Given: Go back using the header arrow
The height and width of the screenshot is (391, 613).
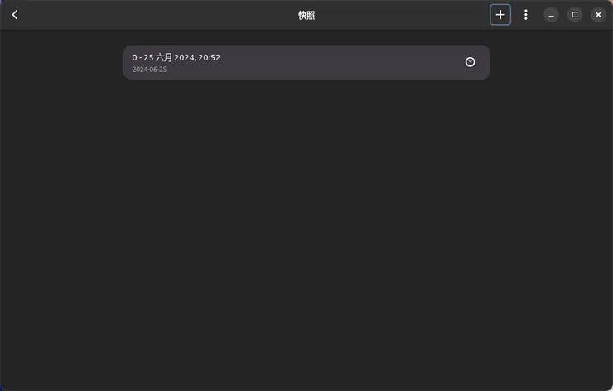Looking at the screenshot, I should pyautogui.click(x=15, y=15).
